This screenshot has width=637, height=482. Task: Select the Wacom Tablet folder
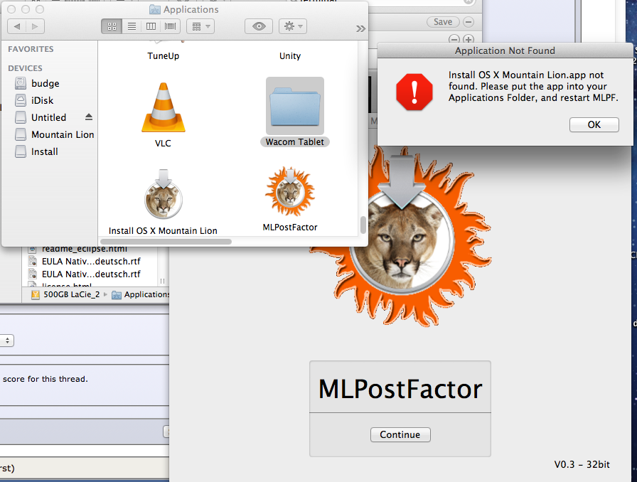point(295,107)
